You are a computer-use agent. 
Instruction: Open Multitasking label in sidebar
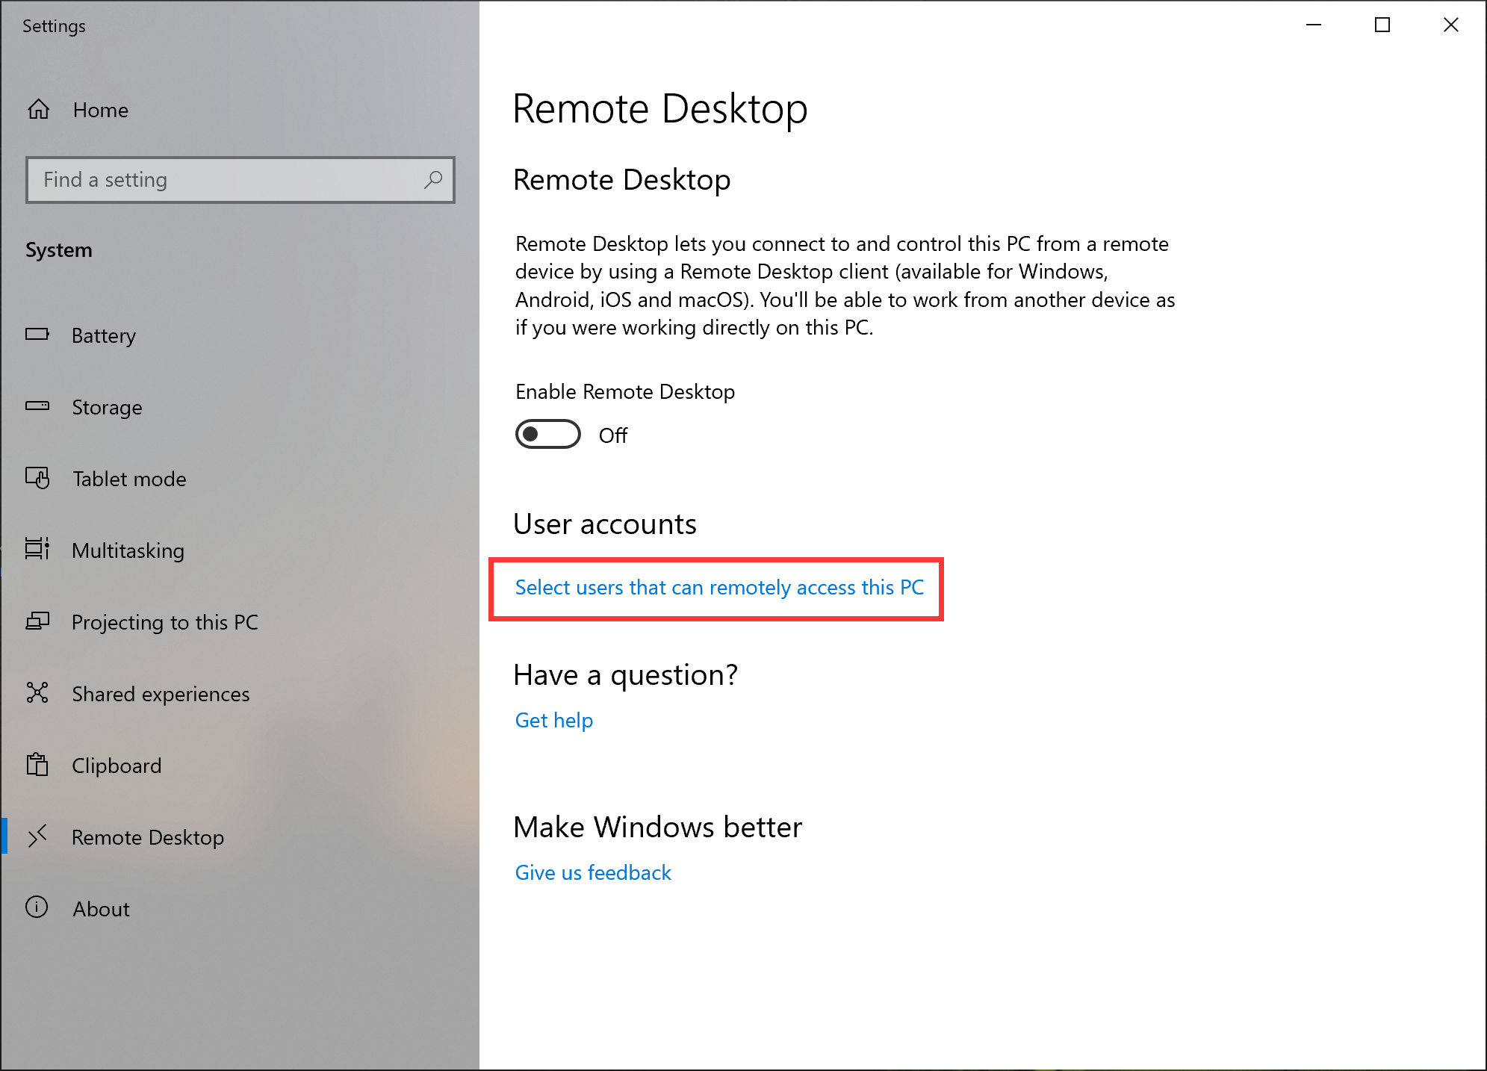pos(128,550)
